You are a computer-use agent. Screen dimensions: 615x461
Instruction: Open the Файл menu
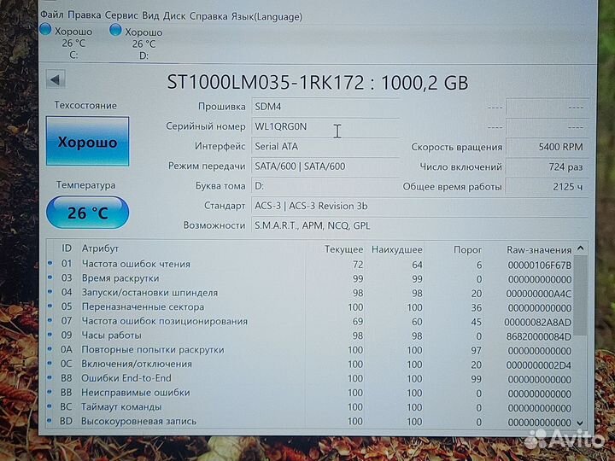point(52,15)
